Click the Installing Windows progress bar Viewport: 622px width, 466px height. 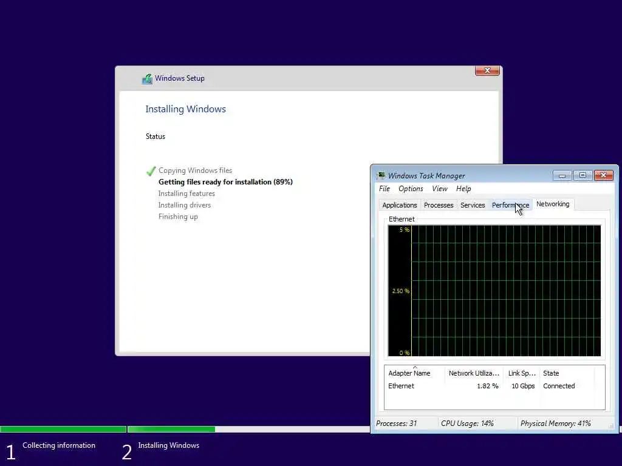tap(248, 429)
